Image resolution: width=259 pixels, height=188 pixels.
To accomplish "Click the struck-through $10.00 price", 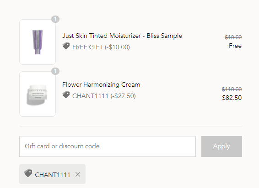I will click(233, 37).
